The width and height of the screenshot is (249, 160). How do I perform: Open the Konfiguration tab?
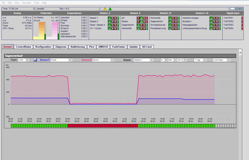pyautogui.click(x=43, y=47)
